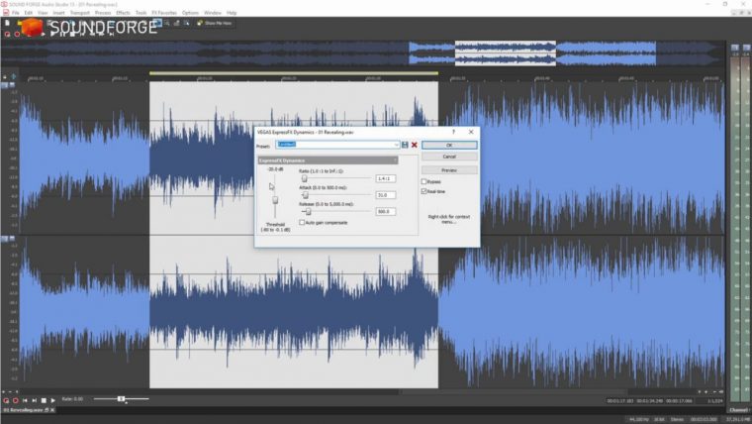Click the Show Me How toolbar button
The width and height of the screenshot is (752, 424).
tap(215, 23)
